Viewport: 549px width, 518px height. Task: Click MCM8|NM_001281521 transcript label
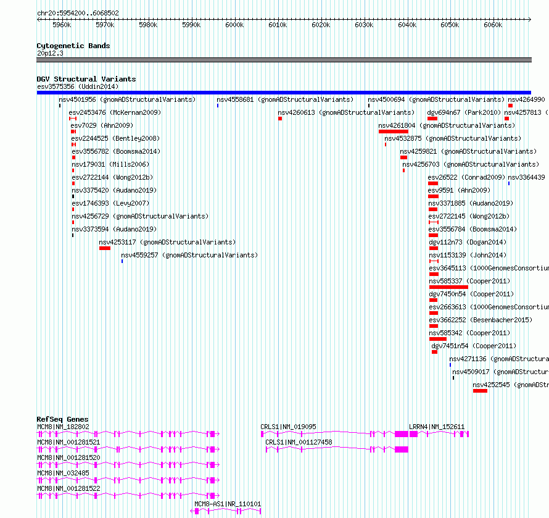pos(68,442)
